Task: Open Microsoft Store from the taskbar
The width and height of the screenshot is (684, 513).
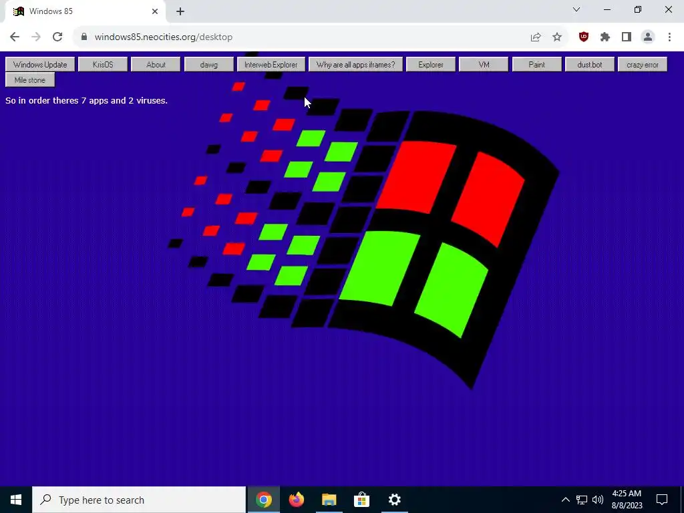Action: [361, 500]
